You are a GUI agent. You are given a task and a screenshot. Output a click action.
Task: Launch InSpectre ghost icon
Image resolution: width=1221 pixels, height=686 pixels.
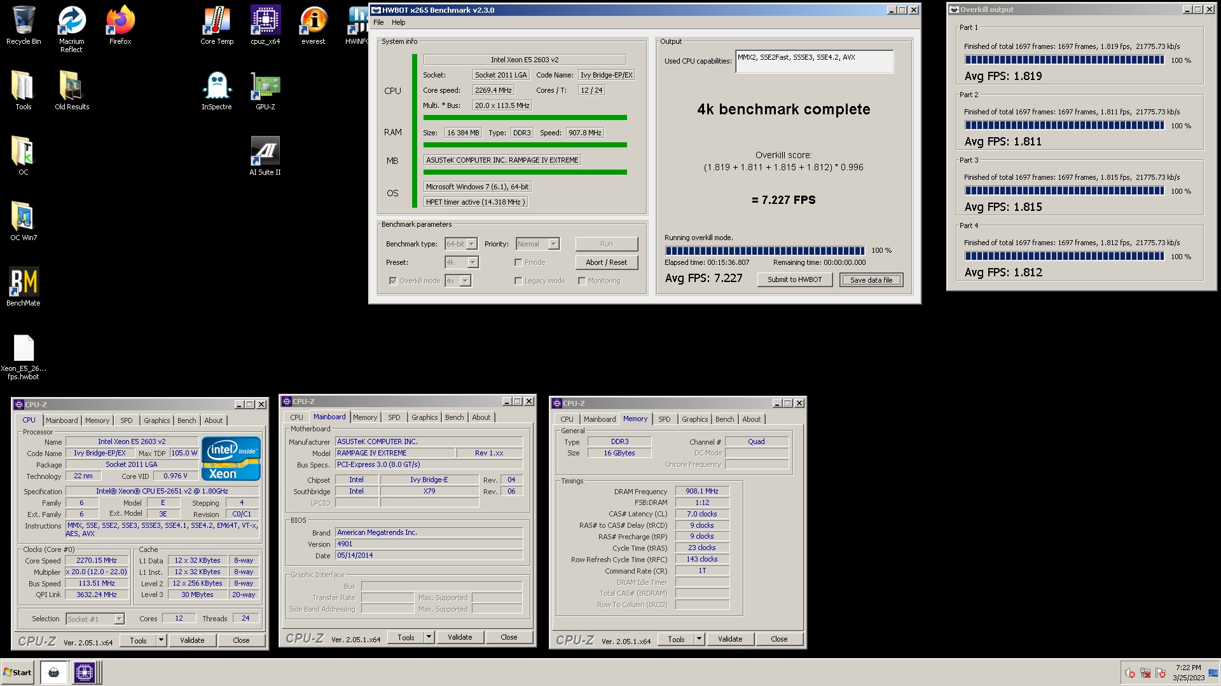pyautogui.click(x=217, y=90)
